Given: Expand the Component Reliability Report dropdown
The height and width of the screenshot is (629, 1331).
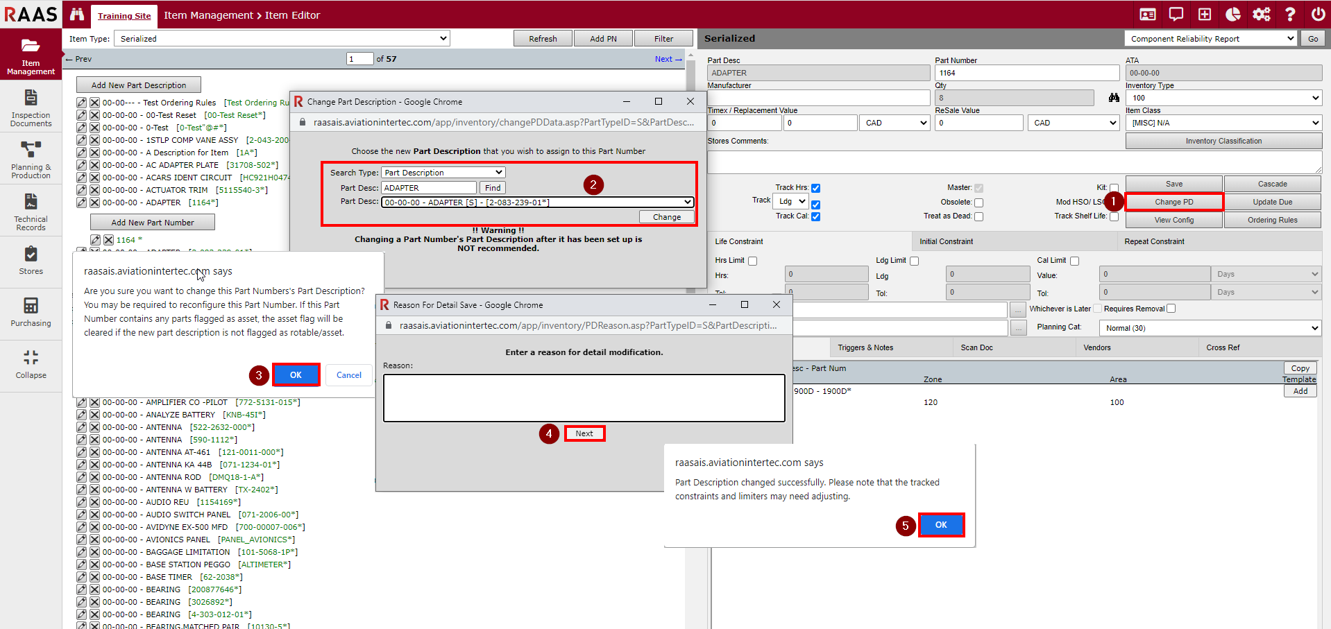Looking at the screenshot, I should [x=1210, y=39].
